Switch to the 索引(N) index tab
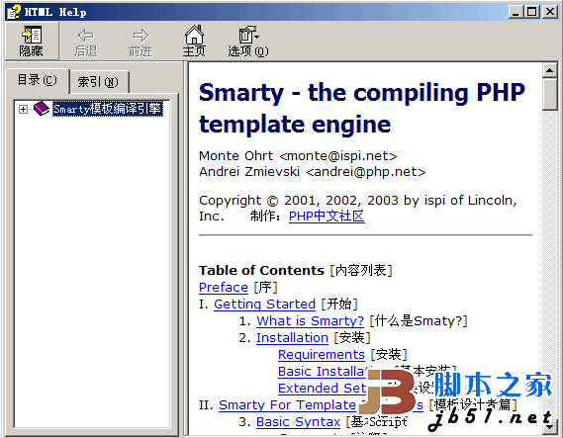The height and width of the screenshot is (438, 563). point(98,82)
